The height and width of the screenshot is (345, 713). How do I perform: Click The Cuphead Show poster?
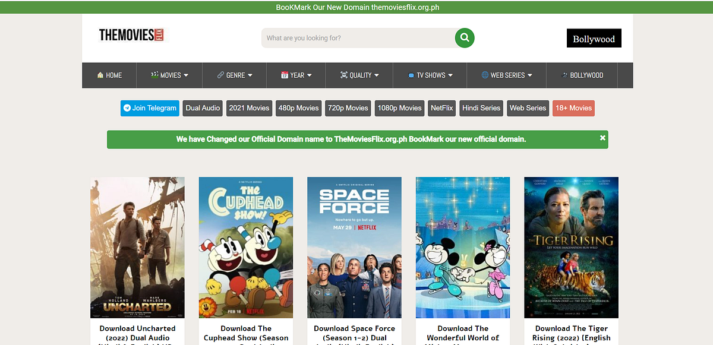point(246,248)
